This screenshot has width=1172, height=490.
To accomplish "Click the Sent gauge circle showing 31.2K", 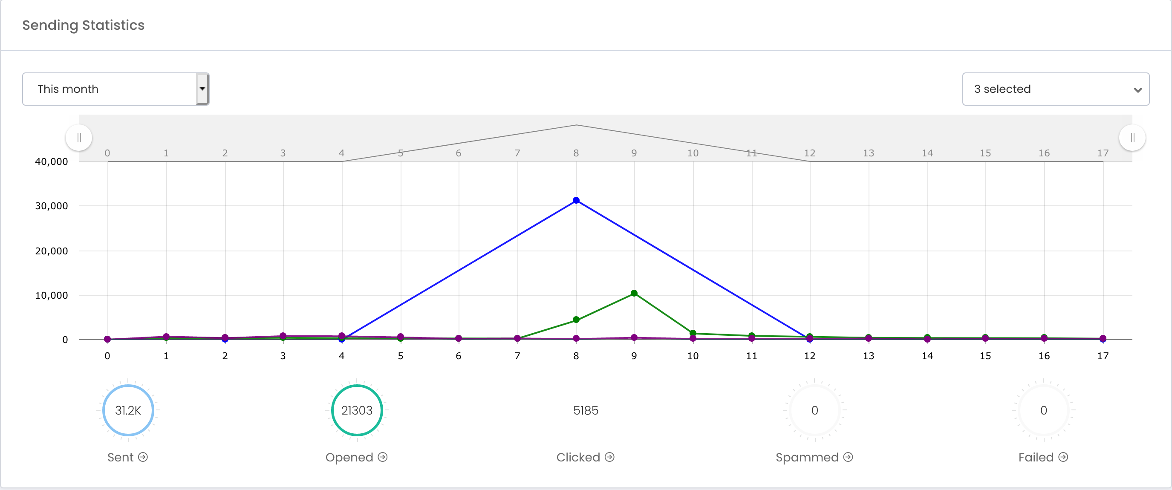I will point(128,410).
